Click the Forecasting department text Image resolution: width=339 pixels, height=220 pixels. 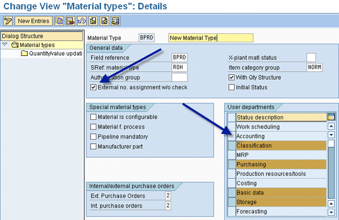click(x=251, y=212)
